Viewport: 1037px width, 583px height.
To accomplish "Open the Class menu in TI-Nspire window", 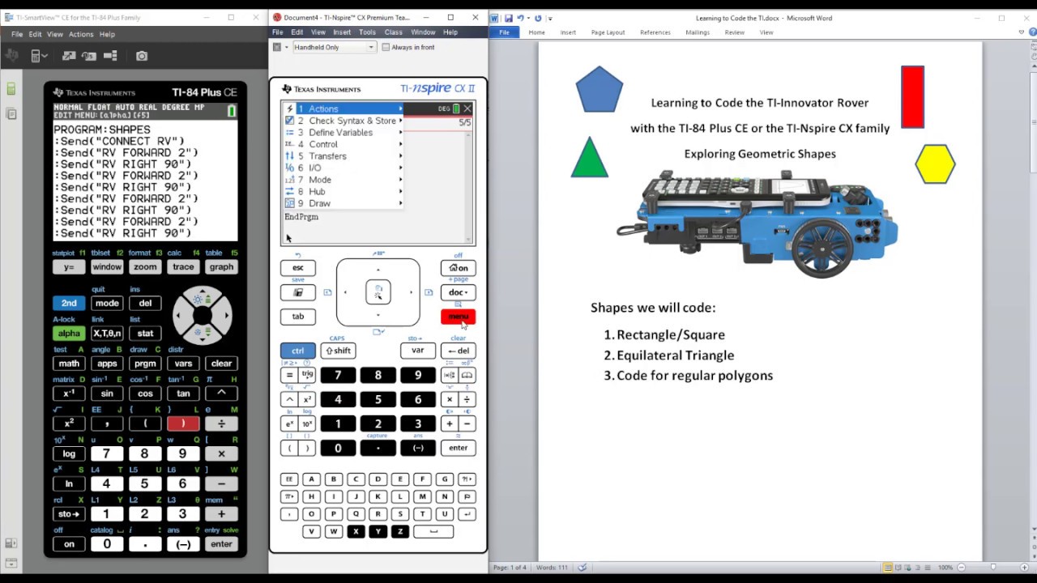I will [x=393, y=32].
